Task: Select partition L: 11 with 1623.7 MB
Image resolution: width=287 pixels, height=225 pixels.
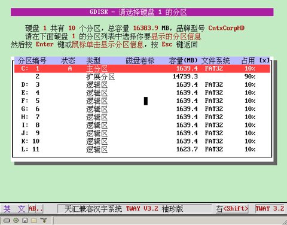Action: tap(142, 149)
